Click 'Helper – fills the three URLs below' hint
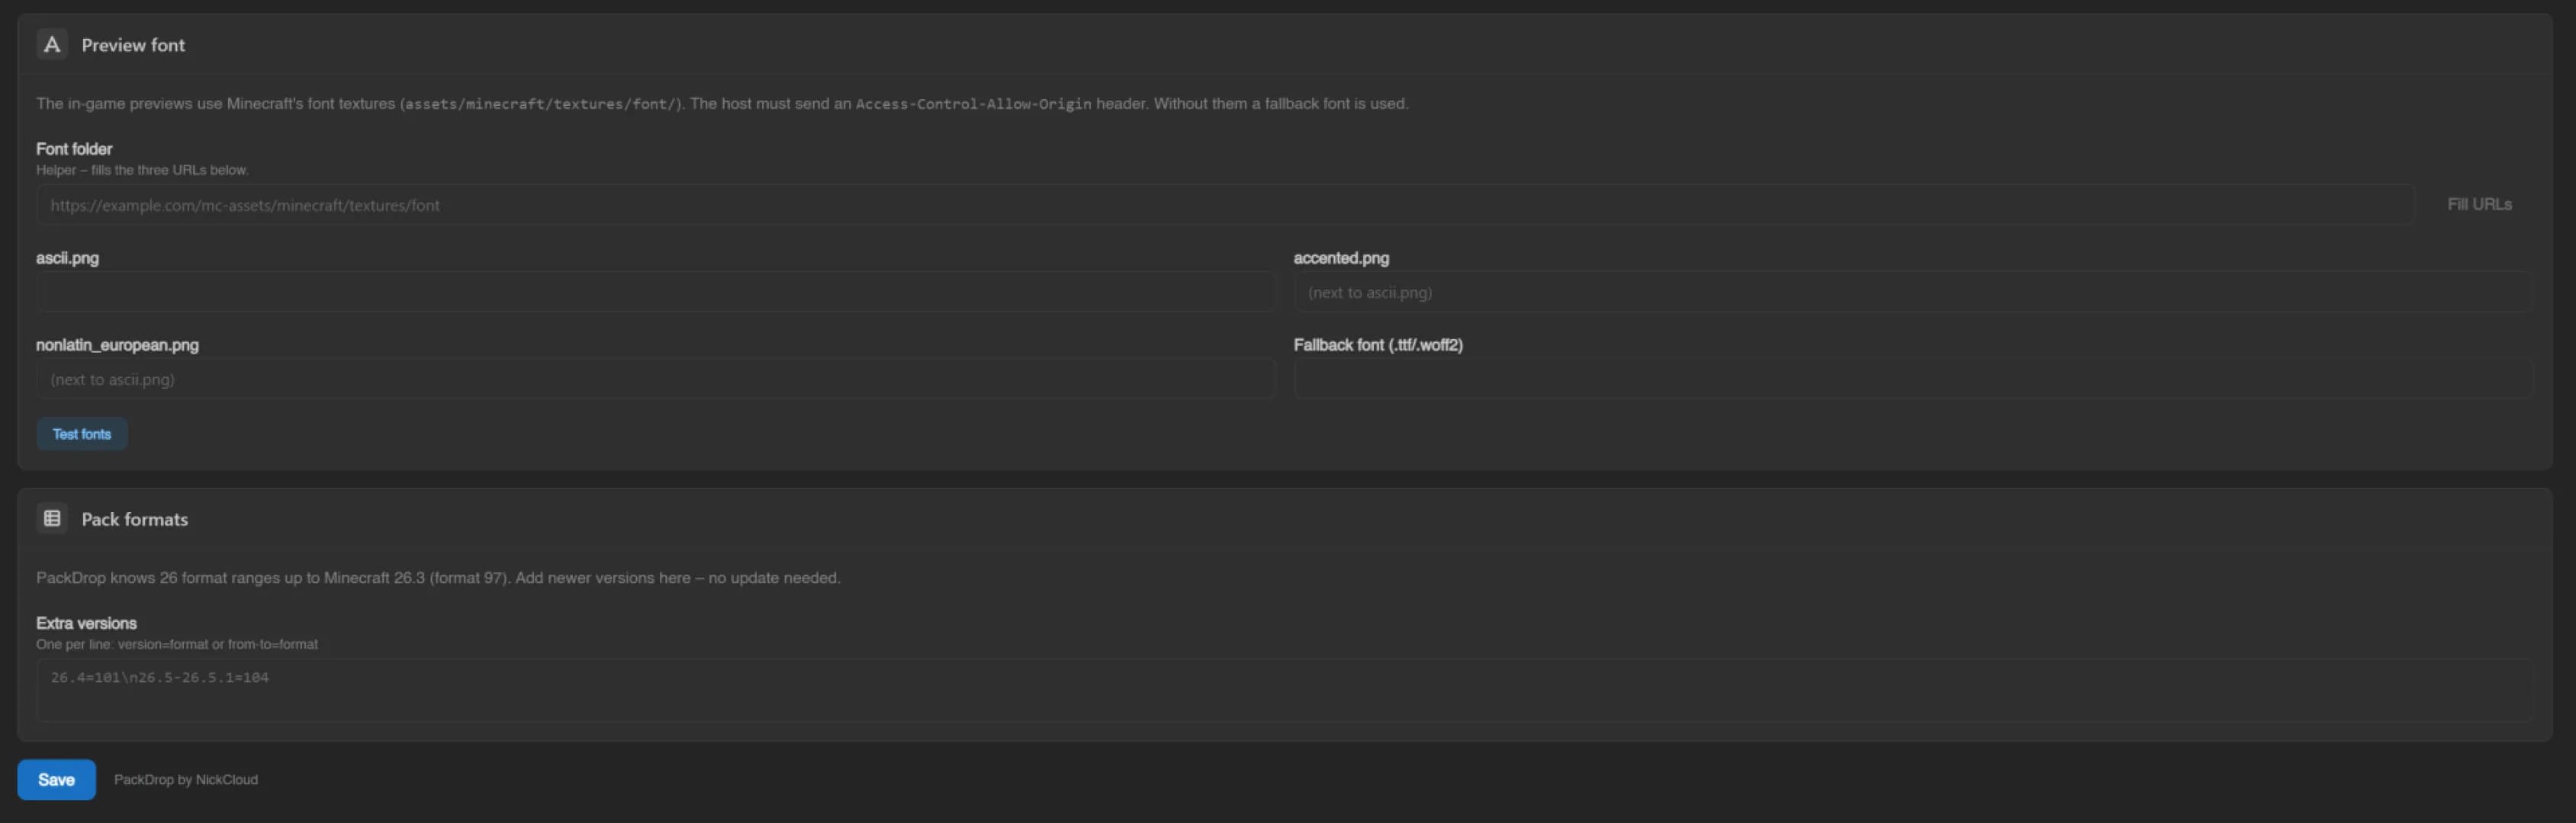Viewport: 2576px width, 823px height. [142, 170]
